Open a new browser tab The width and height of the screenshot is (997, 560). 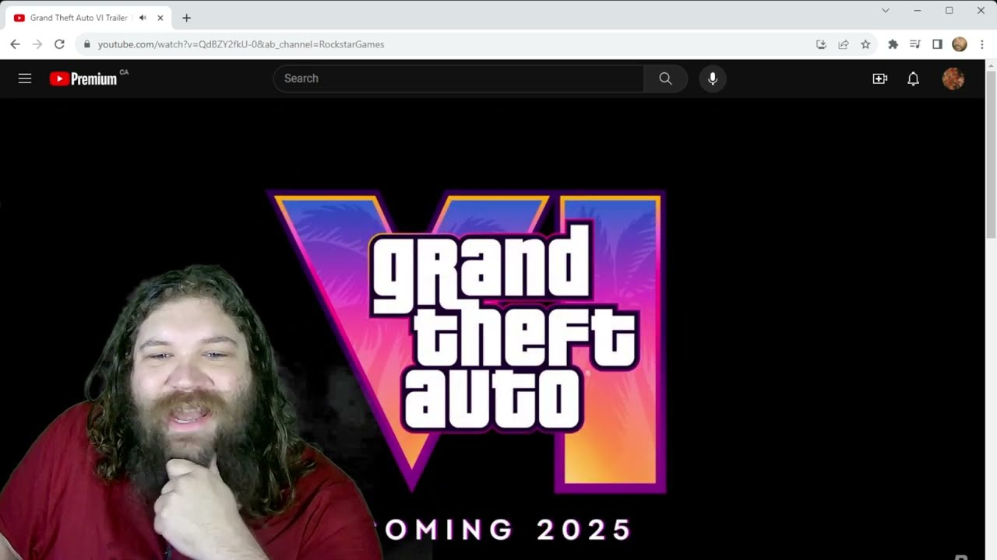(x=186, y=18)
